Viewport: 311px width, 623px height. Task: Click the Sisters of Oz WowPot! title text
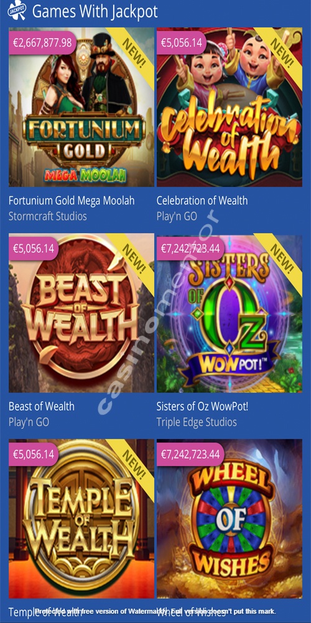coord(202,406)
